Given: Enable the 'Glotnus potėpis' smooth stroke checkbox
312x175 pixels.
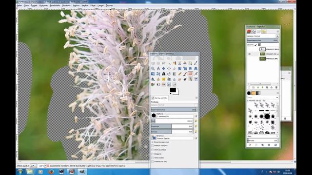Looking at the screenshot, I should pos(153,150).
